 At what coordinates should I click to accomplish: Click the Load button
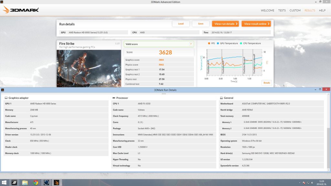[181, 24]
